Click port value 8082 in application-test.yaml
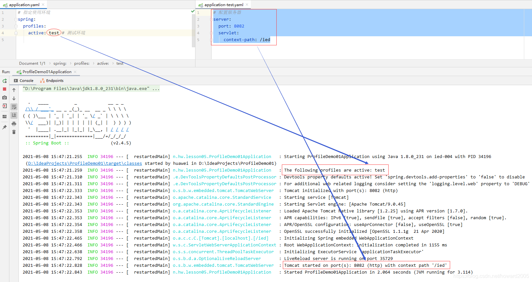Screen dimensions: 532x282 [239, 26]
